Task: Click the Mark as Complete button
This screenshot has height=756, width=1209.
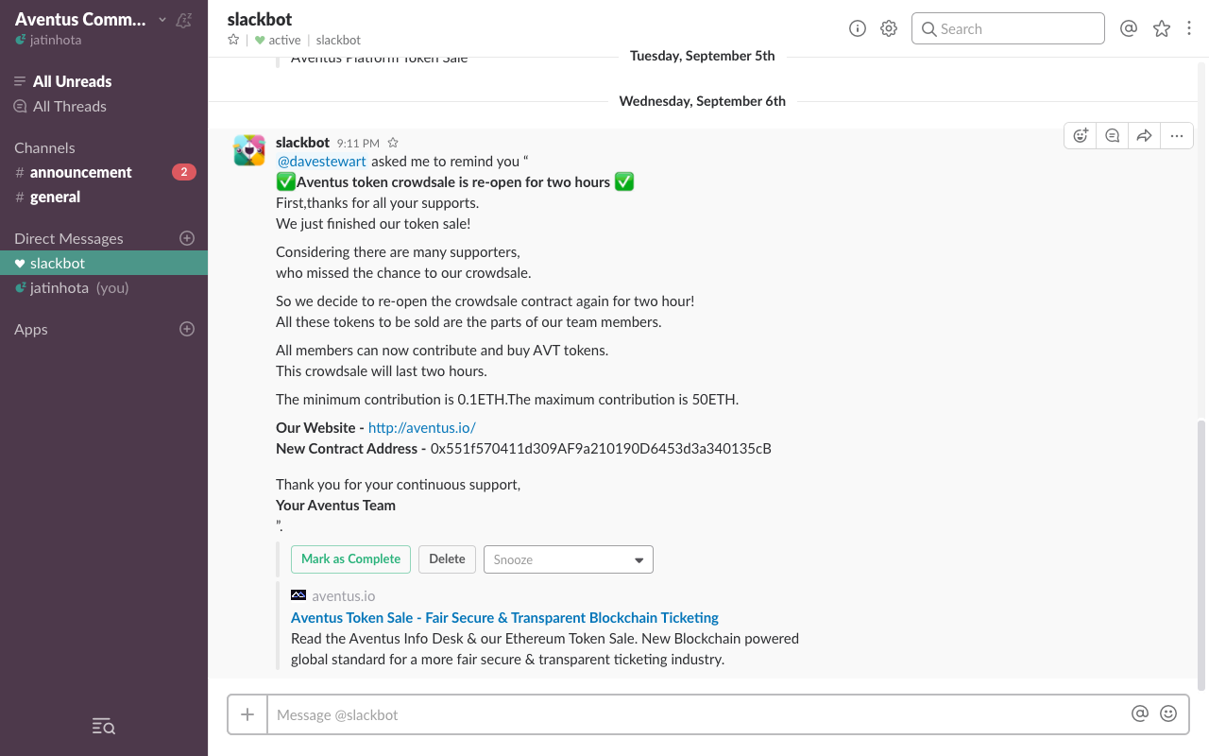Action: [350, 558]
